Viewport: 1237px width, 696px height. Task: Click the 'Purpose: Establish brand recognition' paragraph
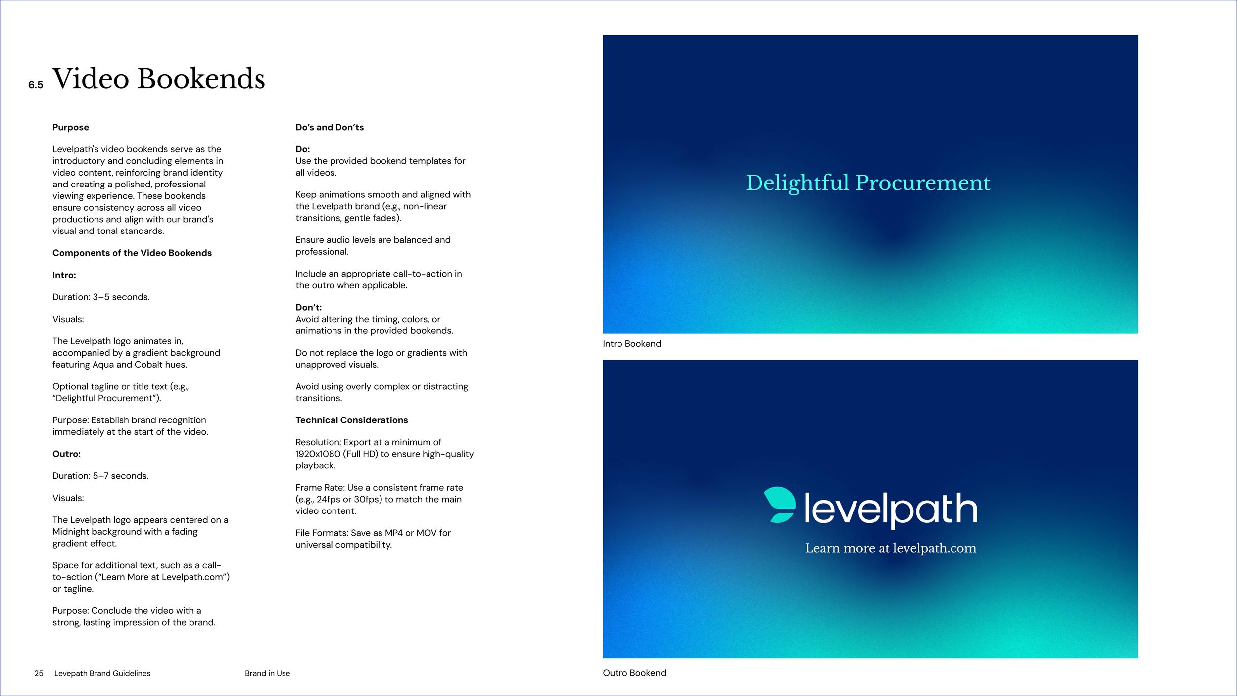coord(131,426)
